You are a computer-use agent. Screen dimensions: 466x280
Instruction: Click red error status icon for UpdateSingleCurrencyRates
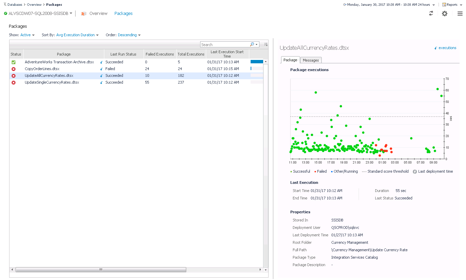pyautogui.click(x=14, y=83)
